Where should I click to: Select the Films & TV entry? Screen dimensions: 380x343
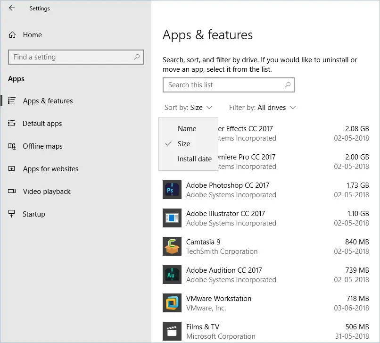pos(266,331)
